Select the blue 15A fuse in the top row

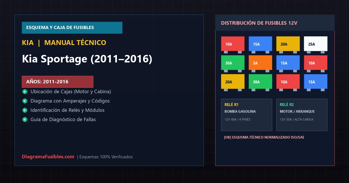coord(260,44)
